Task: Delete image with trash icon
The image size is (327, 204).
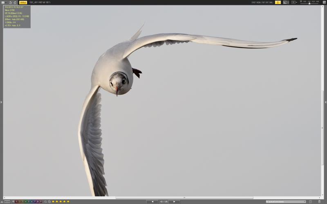Action: click(319, 202)
